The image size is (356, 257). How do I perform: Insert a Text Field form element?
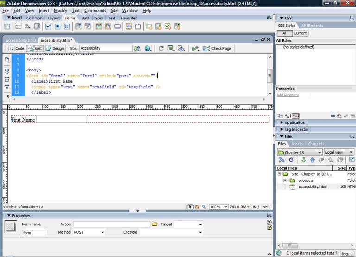coord(19,26)
